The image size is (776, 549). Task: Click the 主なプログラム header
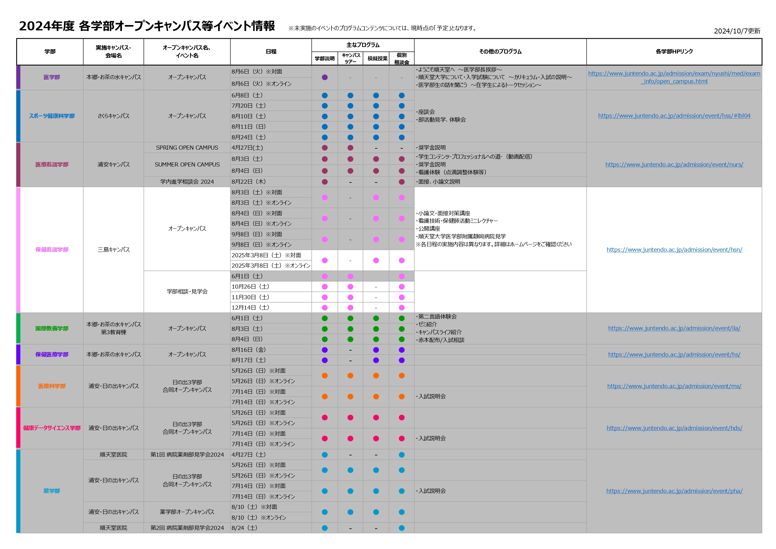363,45
